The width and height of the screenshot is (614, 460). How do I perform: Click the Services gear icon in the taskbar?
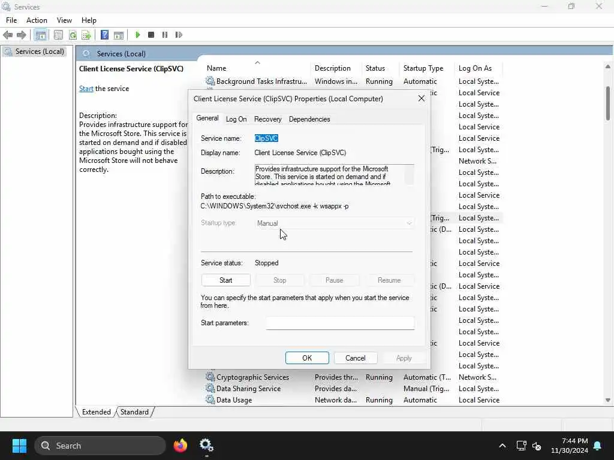[206, 445]
